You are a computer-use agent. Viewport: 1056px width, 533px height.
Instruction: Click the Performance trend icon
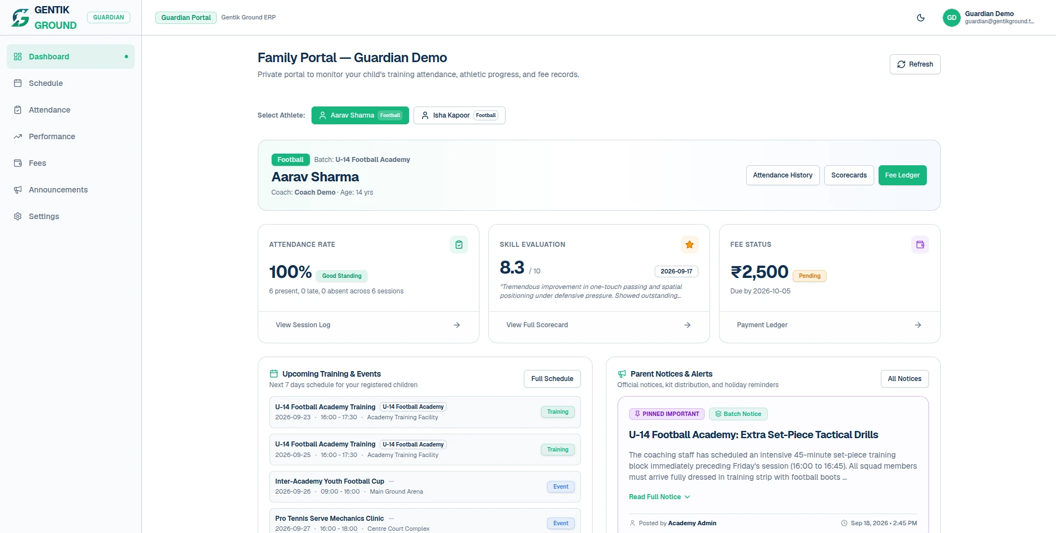point(18,136)
